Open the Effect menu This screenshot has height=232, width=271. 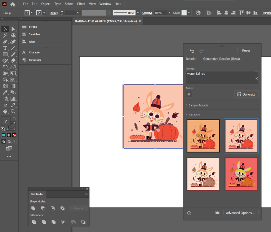(81, 4)
